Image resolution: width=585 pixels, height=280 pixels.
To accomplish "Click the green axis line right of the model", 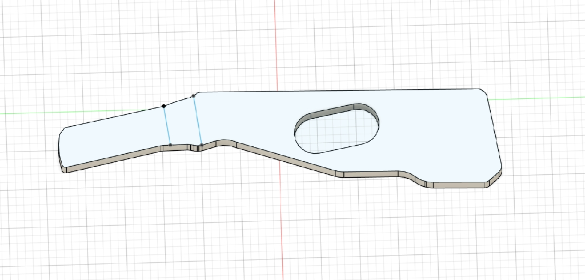I will point(537,98).
